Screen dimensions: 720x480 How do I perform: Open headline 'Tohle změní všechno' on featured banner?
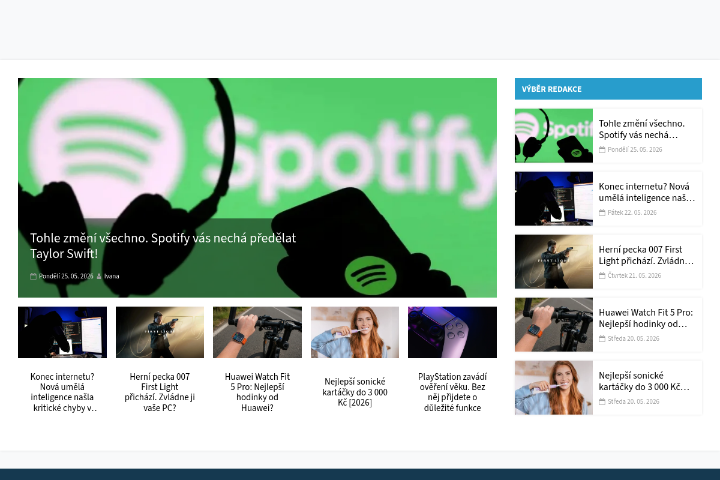tap(163, 246)
